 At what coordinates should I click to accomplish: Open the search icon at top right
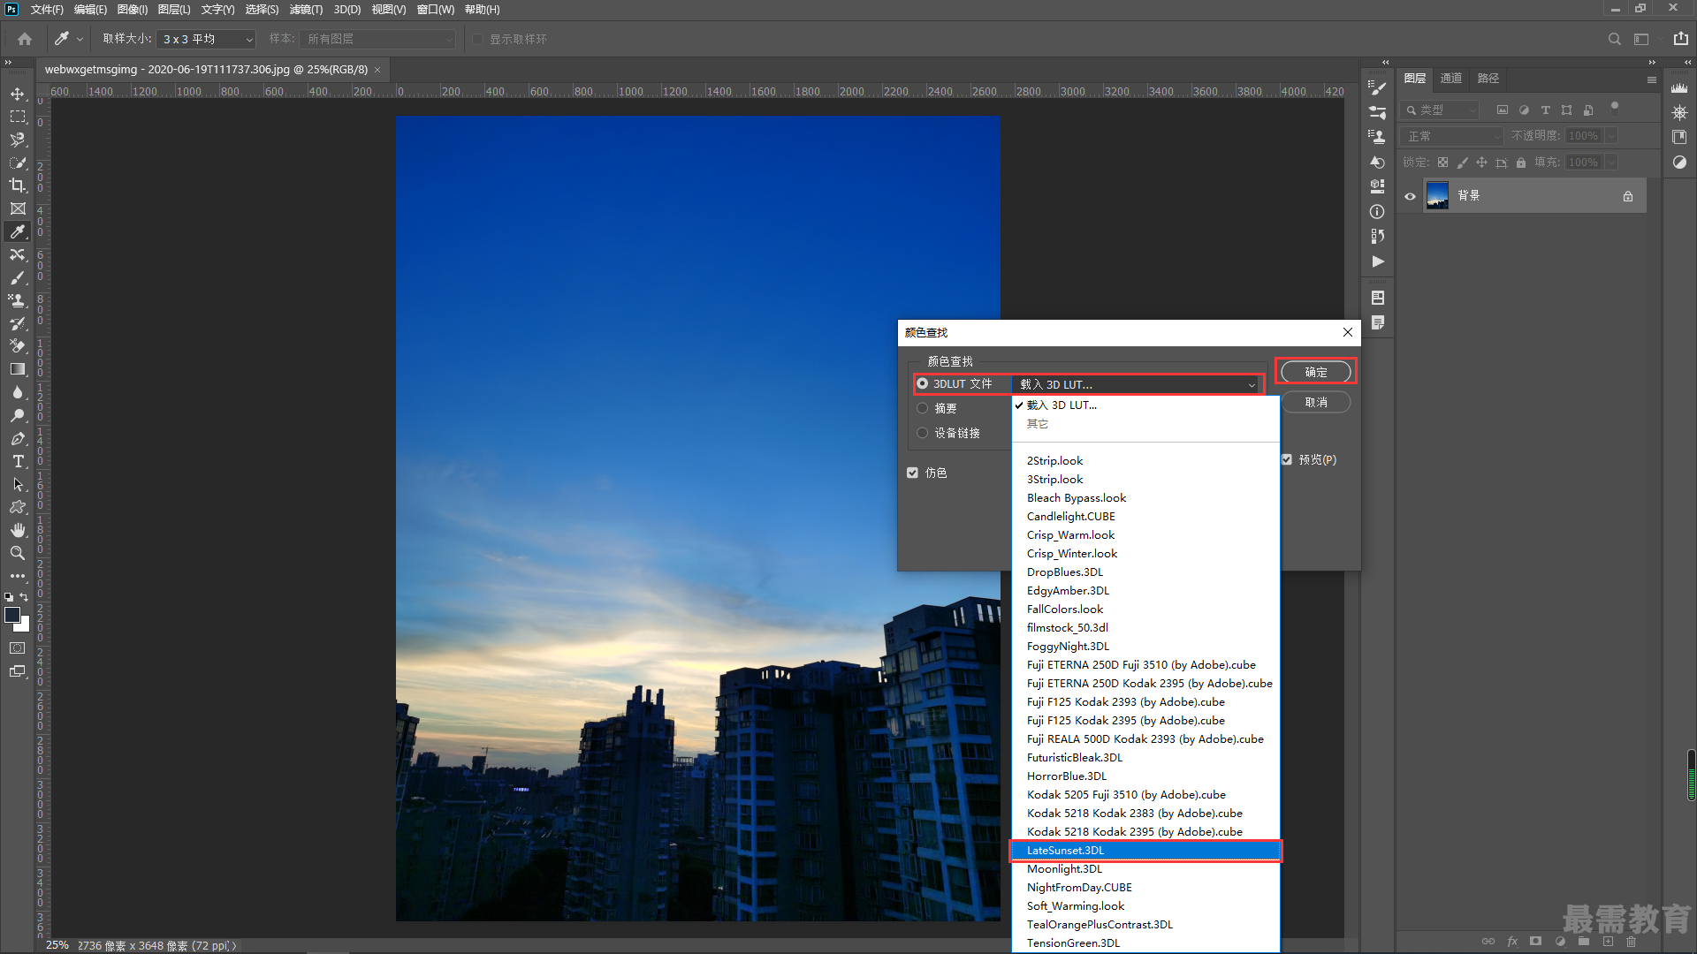(1614, 39)
